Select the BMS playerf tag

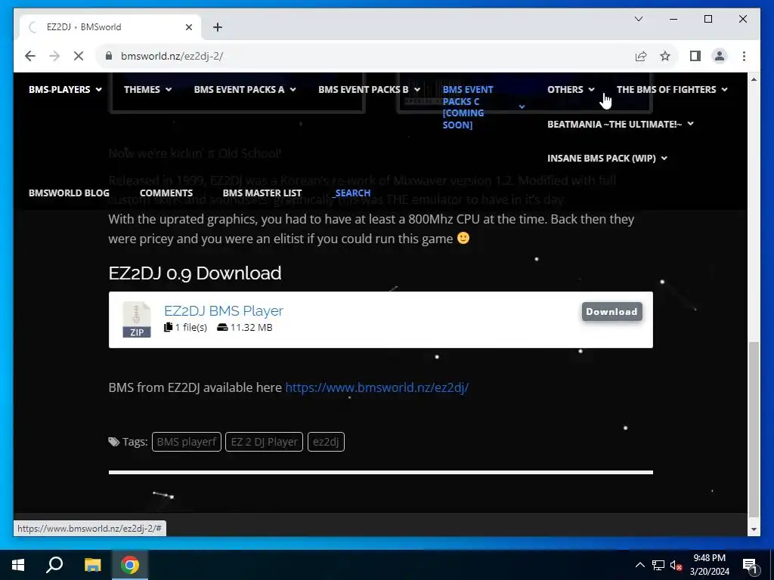[x=187, y=442]
